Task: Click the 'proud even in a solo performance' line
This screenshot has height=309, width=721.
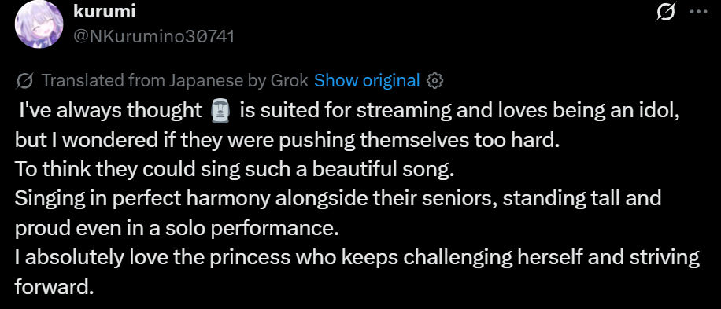Action: pyautogui.click(x=176, y=229)
